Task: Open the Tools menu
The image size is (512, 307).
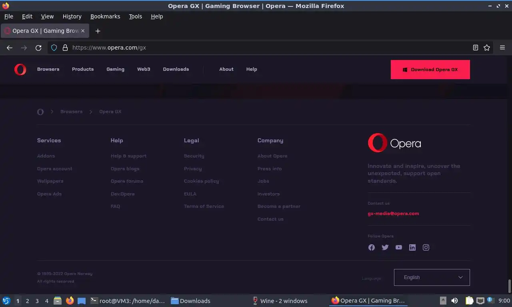Action: [x=136, y=16]
